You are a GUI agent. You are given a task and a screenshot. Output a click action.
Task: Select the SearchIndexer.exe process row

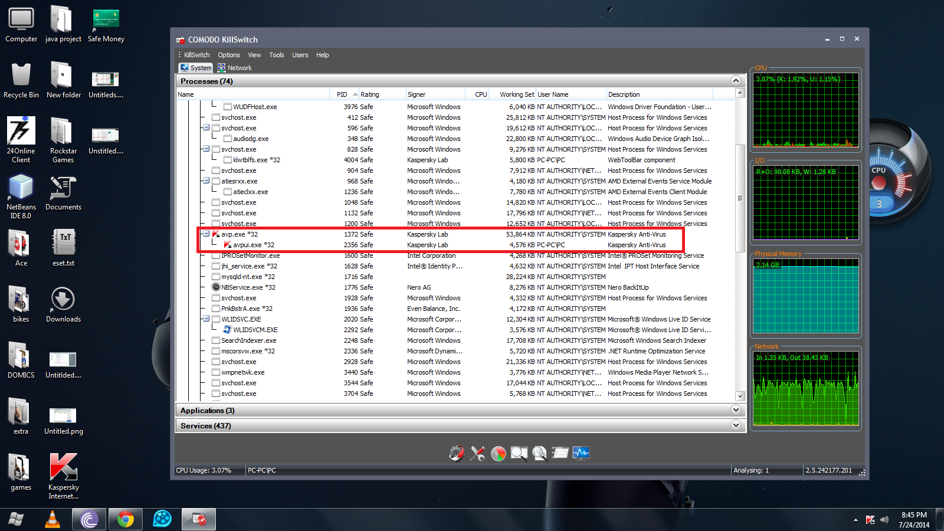[x=455, y=340]
